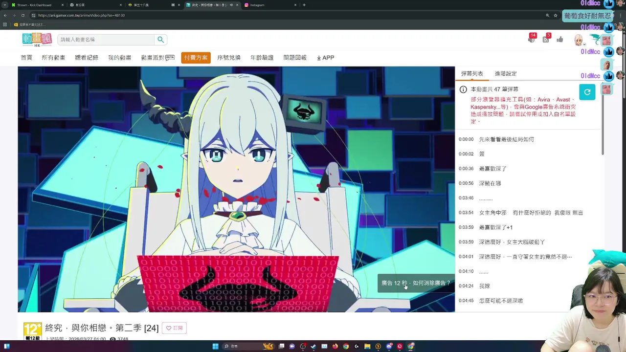Go back with the browser back arrow
Screen dimensions: 626x352
[x=5, y=15]
